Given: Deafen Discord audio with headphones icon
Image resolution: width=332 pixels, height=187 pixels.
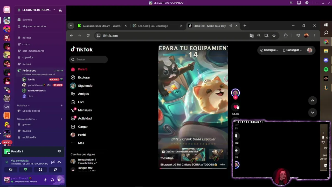Looking at the screenshot, I should coord(52,180).
